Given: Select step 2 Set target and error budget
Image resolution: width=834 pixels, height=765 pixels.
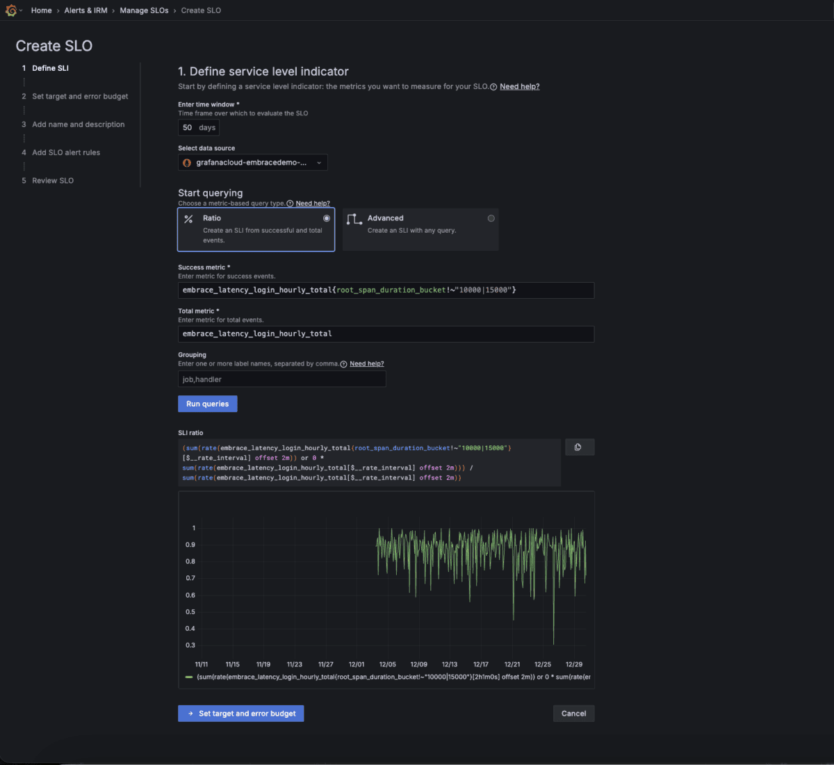Looking at the screenshot, I should tap(80, 97).
